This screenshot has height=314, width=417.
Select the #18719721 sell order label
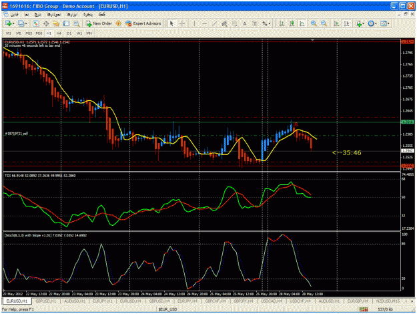[x=17, y=134]
